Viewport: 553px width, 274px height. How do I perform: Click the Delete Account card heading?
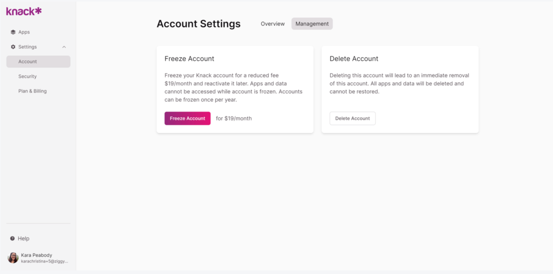[354, 59]
